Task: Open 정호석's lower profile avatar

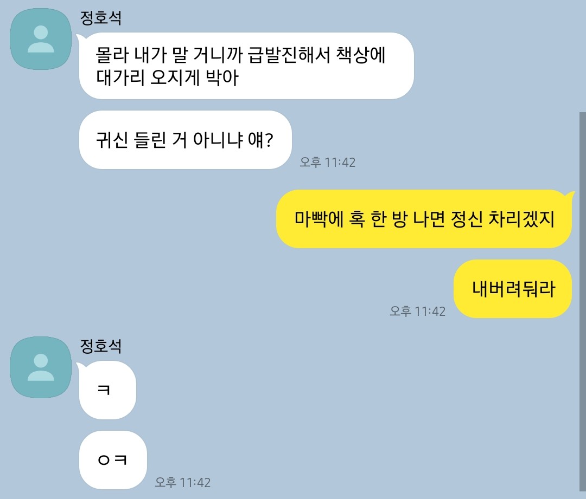Action: click(41, 367)
